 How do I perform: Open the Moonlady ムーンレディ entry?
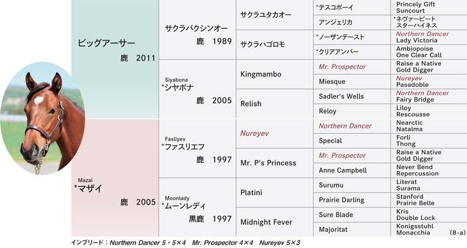pyautogui.click(x=197, y=208)
